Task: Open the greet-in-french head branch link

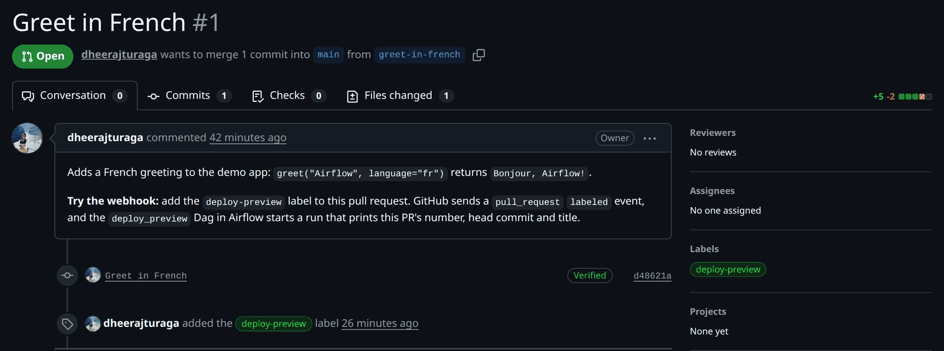Action: pos(419,55)
